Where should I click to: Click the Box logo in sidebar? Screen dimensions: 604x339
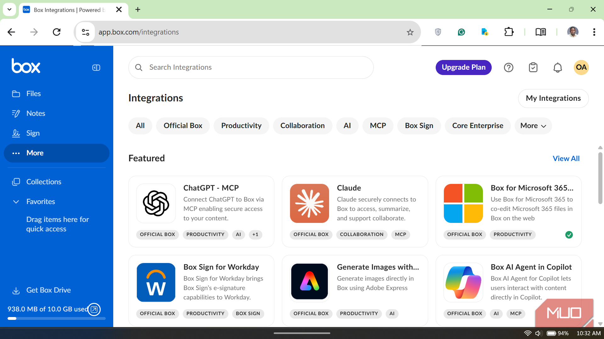point(26,66)
